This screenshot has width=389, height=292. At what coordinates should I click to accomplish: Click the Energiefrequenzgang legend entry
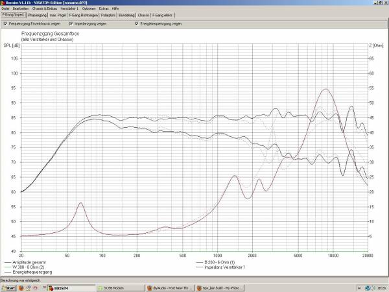tap(29, 273)
